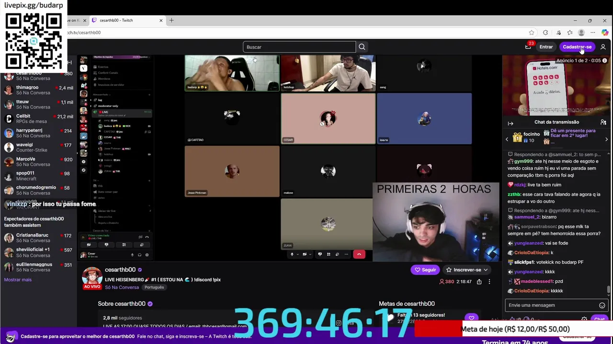Open spop011 channel in the sidebar
This screenshot has height=344, width=613.
pos(38,176)
